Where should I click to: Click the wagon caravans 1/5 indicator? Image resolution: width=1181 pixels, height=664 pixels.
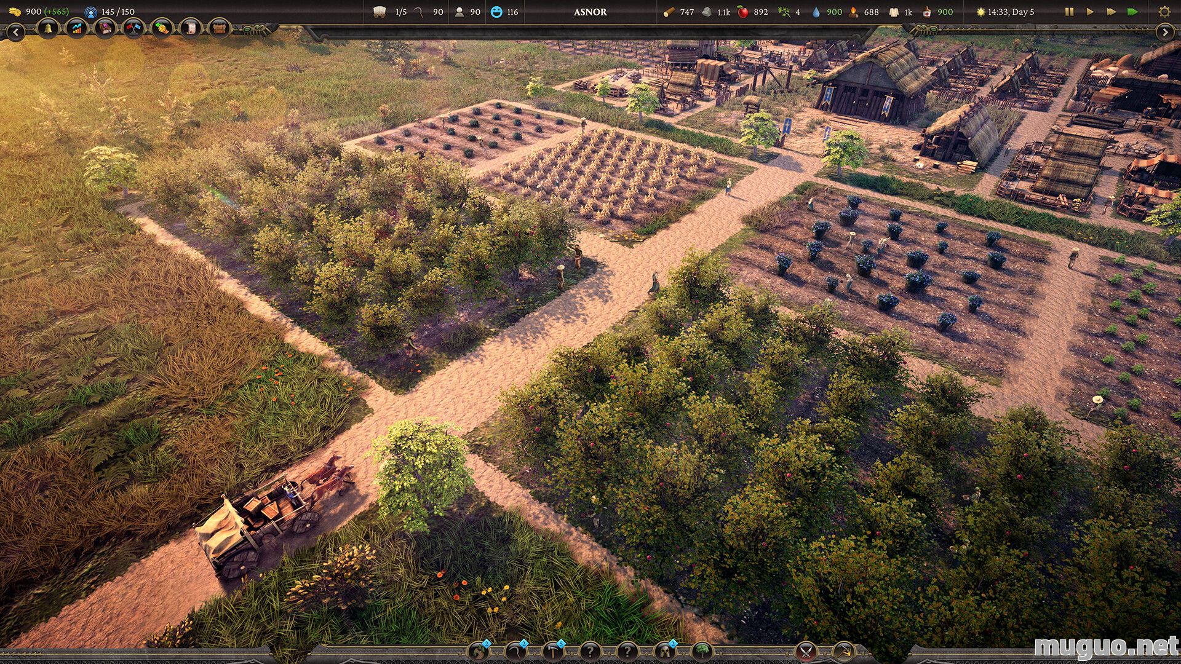pyautogui.click(x=390, y=12)
